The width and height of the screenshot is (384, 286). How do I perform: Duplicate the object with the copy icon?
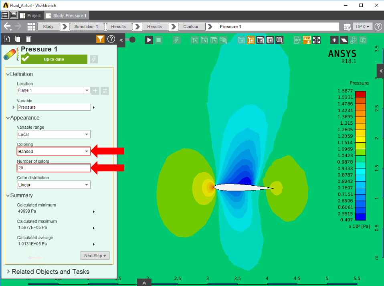(18, 39)
